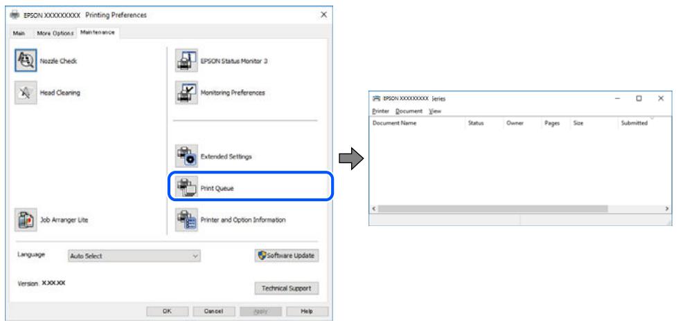Sort by the Size column header
Image resolution: width=678 pixels, height=327 pixels.
coord(594,123)
